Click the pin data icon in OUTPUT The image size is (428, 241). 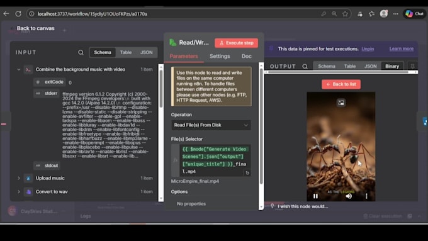[412, 66]
